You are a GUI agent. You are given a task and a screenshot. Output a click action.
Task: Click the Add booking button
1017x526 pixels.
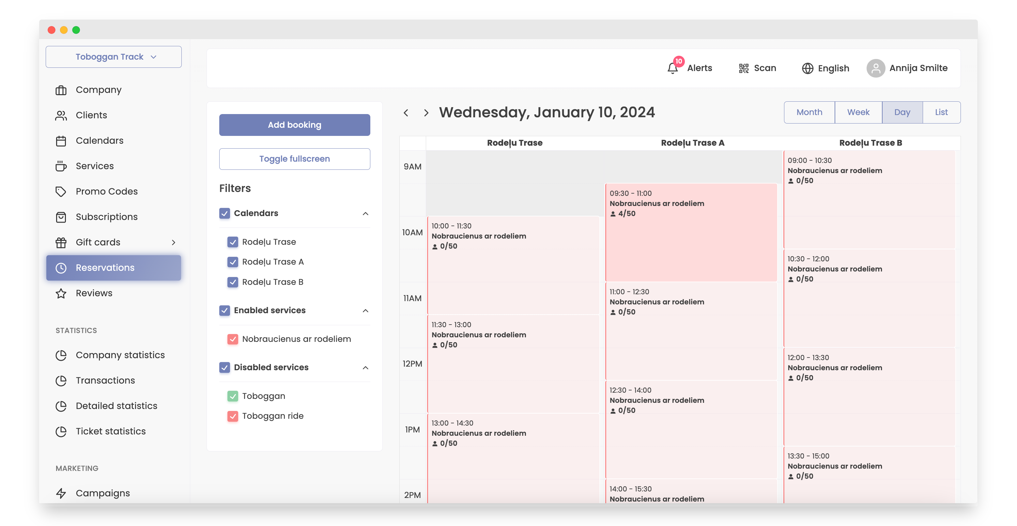click(x=295, y=125)
